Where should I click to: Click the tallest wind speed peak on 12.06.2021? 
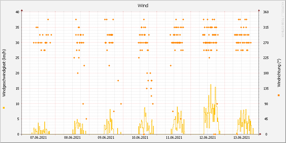pos(211,85)
